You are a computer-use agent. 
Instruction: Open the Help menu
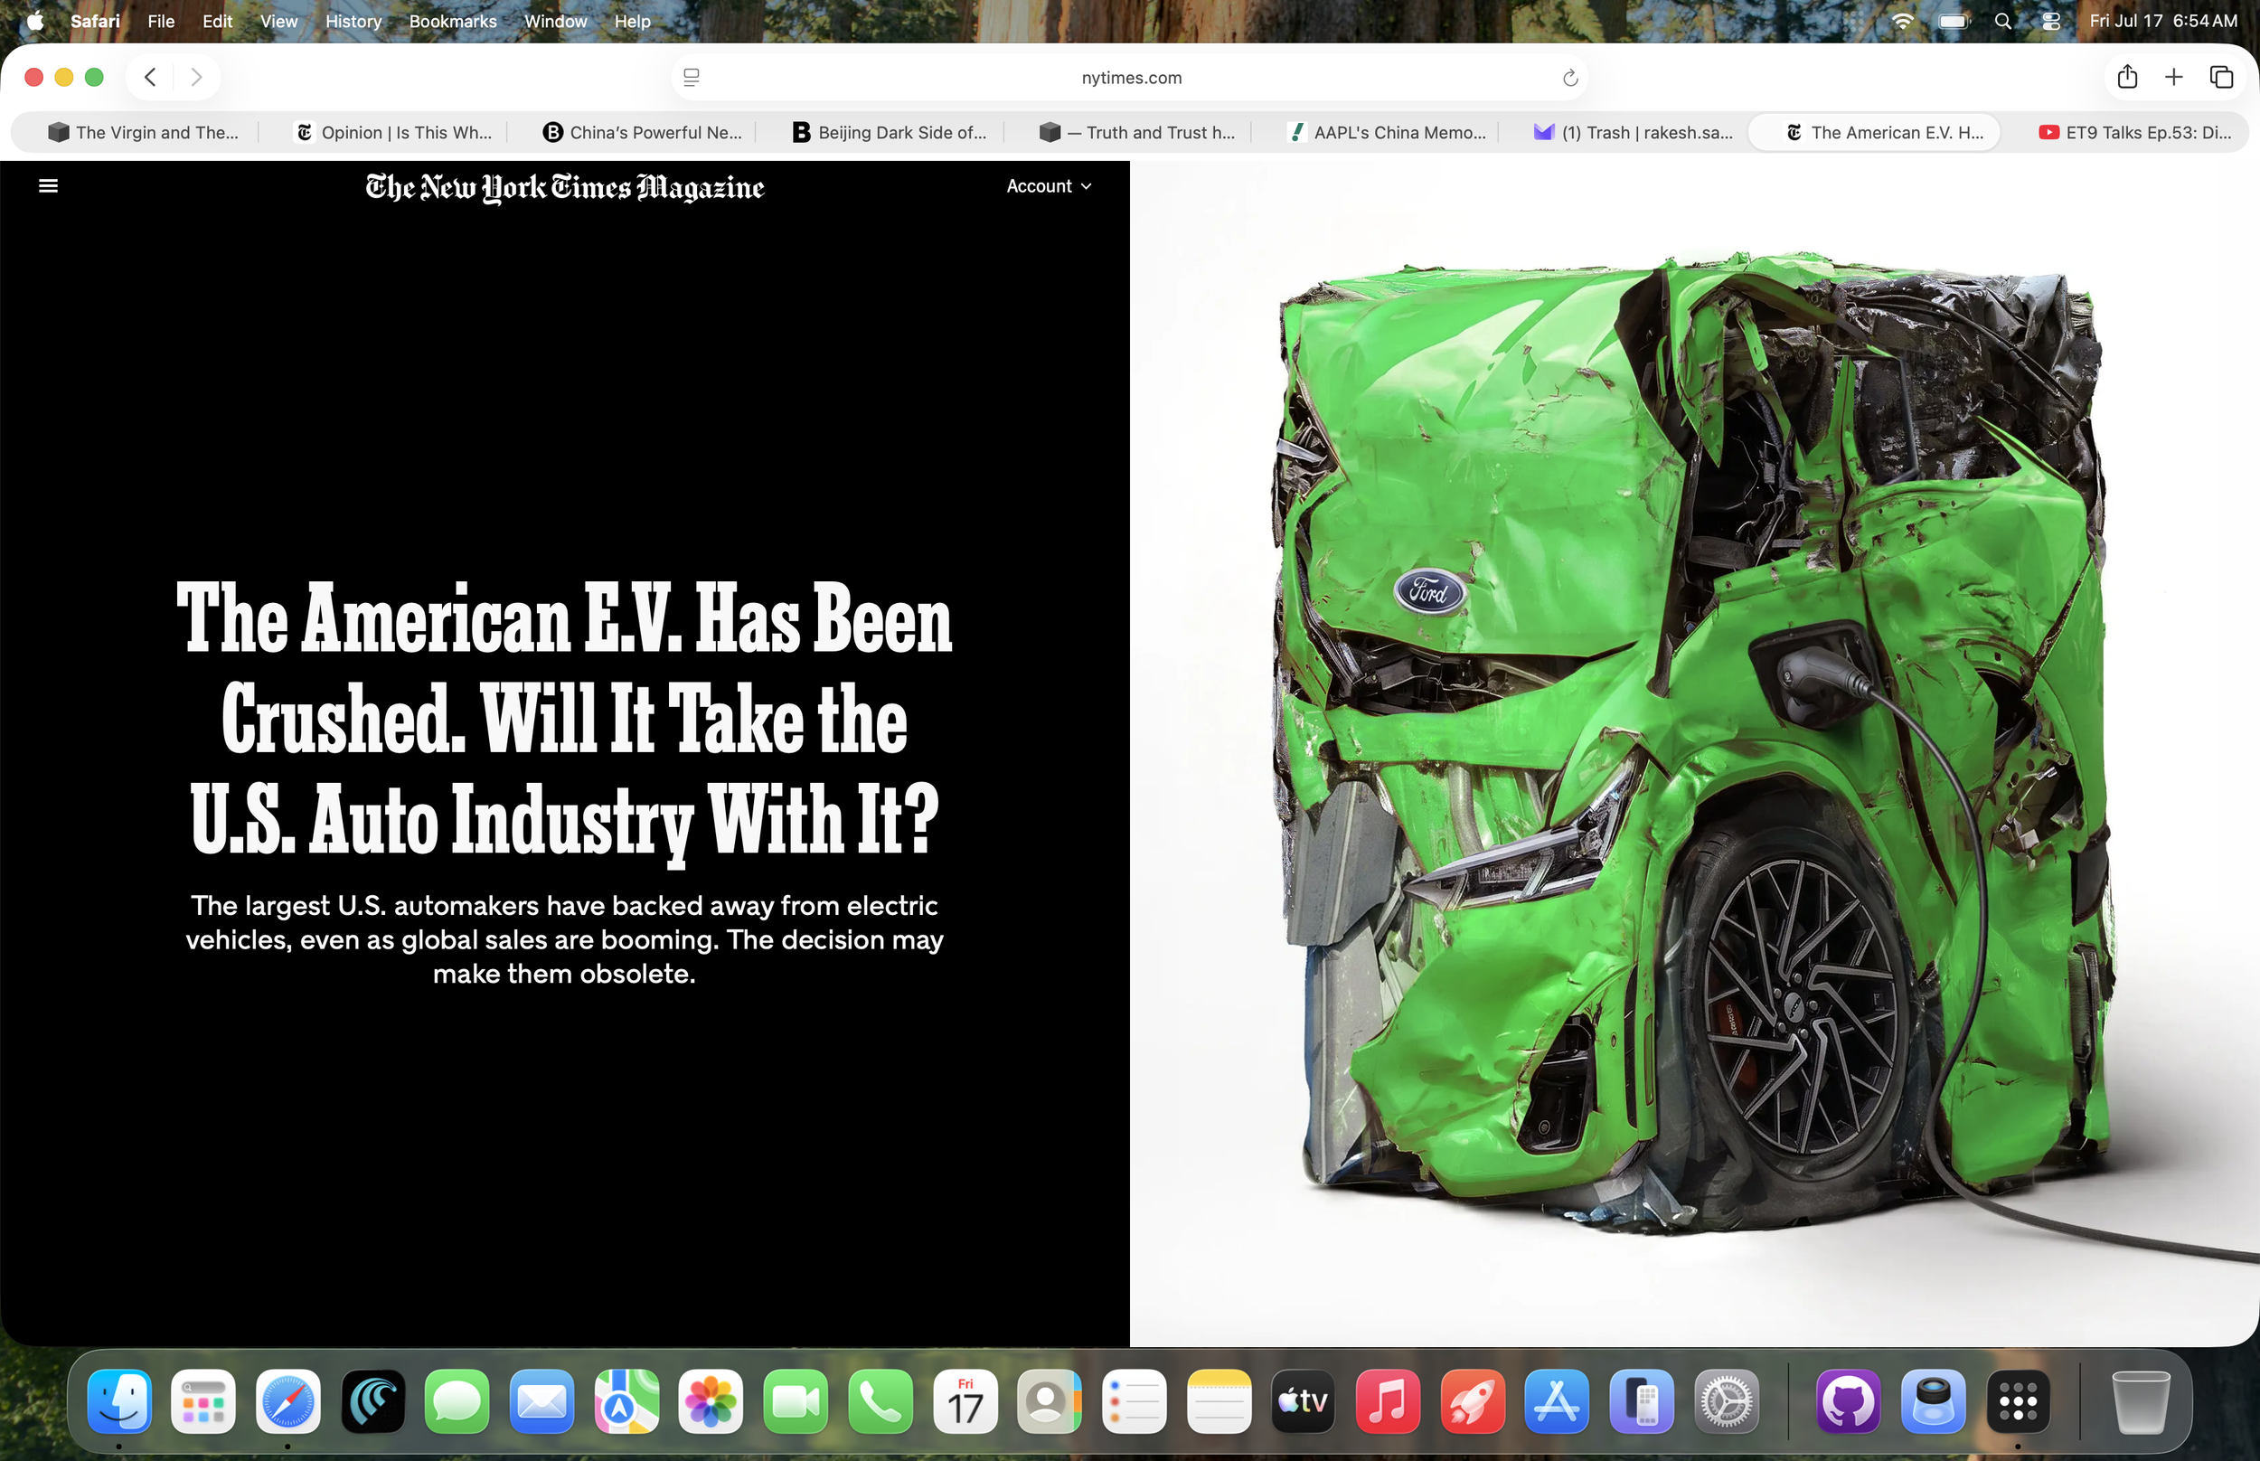pyautogui.click(x=632, y=21)
